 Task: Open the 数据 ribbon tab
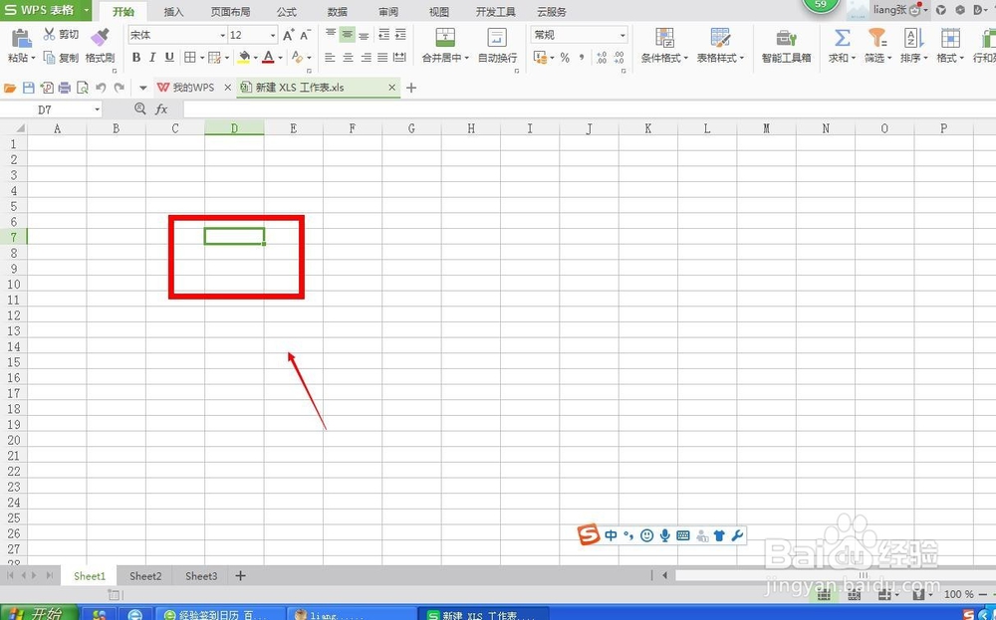[x=337, y=12]
